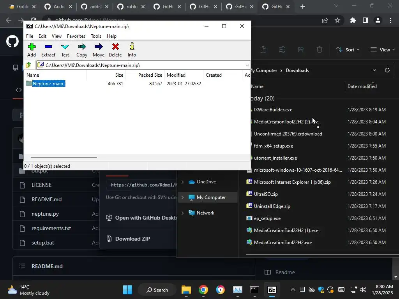399x299 pixels.
Task: Refresh the Downloads folder in File Explorer
Action: 387,70
